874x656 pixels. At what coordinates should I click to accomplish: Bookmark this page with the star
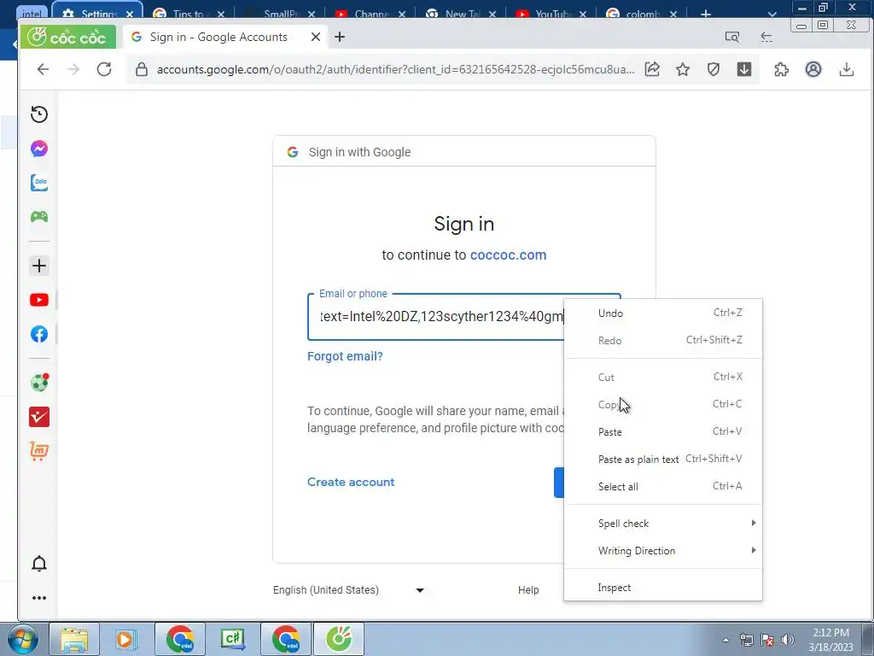click(683, 69)
